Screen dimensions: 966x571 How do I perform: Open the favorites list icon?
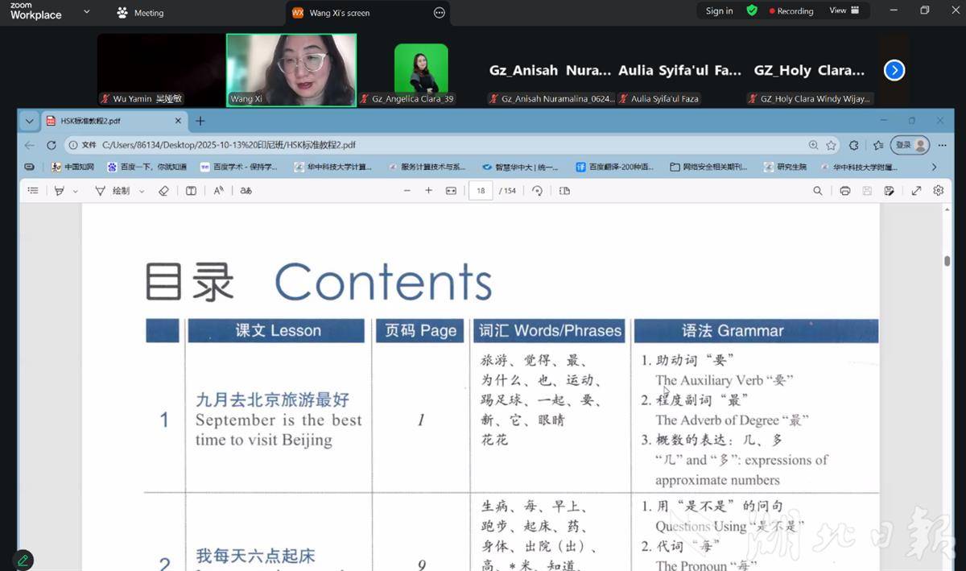pyautogui.click(x=878, y=145)
